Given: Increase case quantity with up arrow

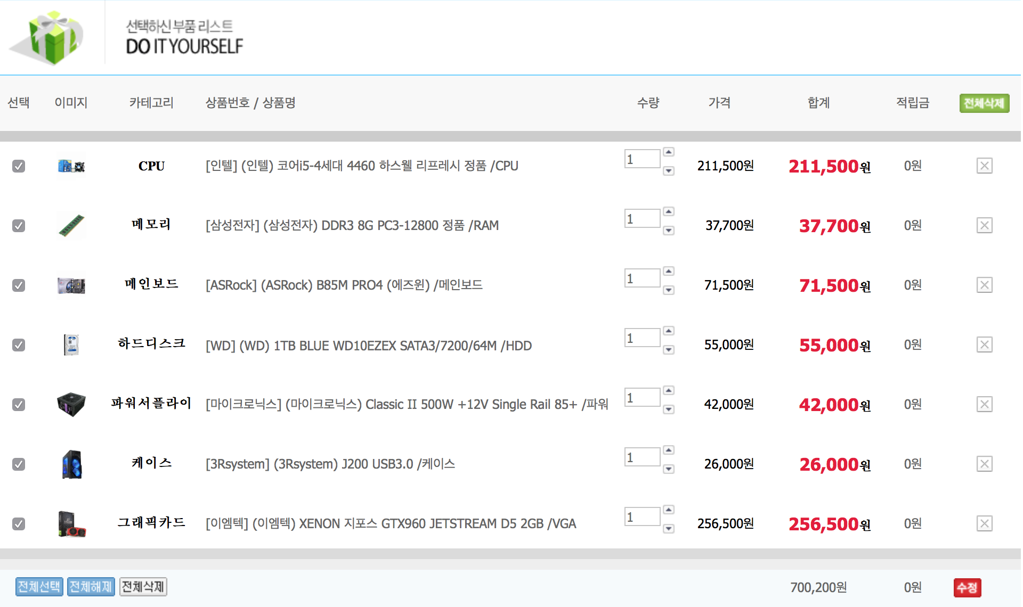Looking at the screenshot, I should click(x=669, y=450).
